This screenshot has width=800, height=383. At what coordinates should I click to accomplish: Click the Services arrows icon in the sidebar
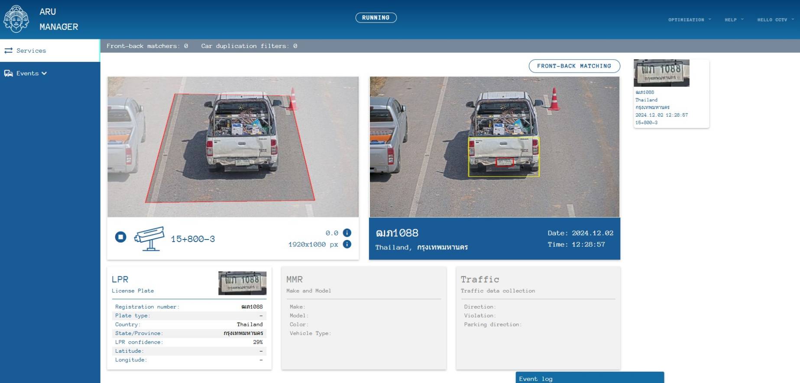8,51
